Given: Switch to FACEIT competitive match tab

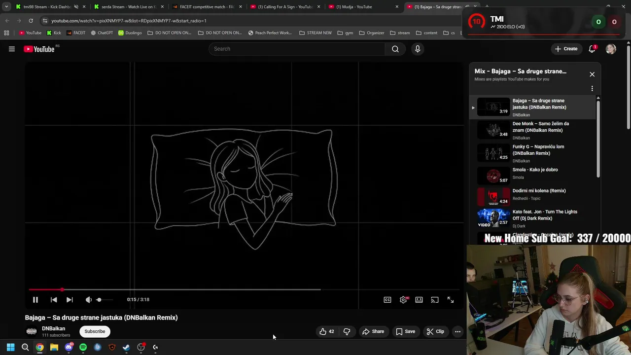Looking at the screenshot, I should click(x=207, y=7).
